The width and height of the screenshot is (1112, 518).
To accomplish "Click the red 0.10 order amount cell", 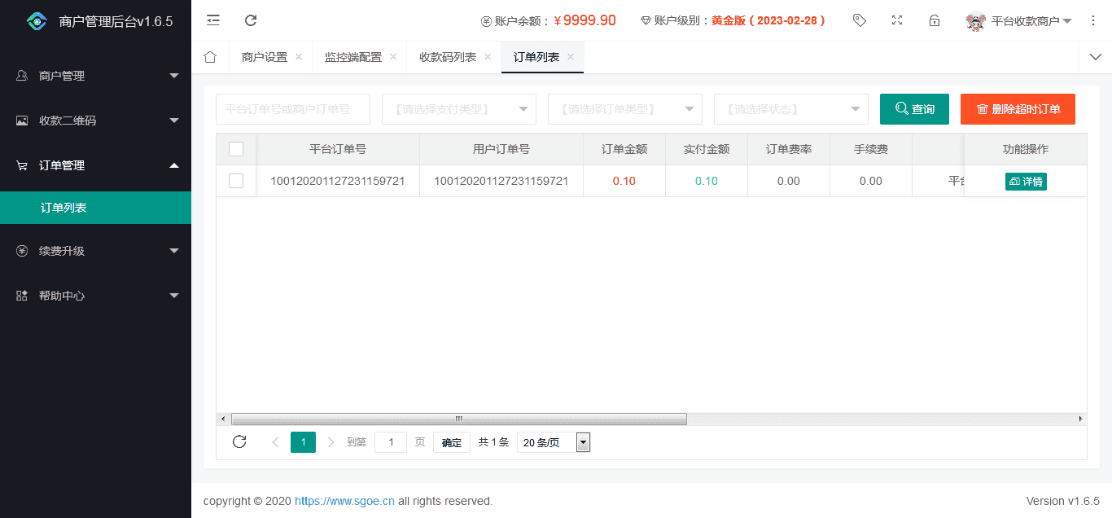I will click(x=624, y=181).
